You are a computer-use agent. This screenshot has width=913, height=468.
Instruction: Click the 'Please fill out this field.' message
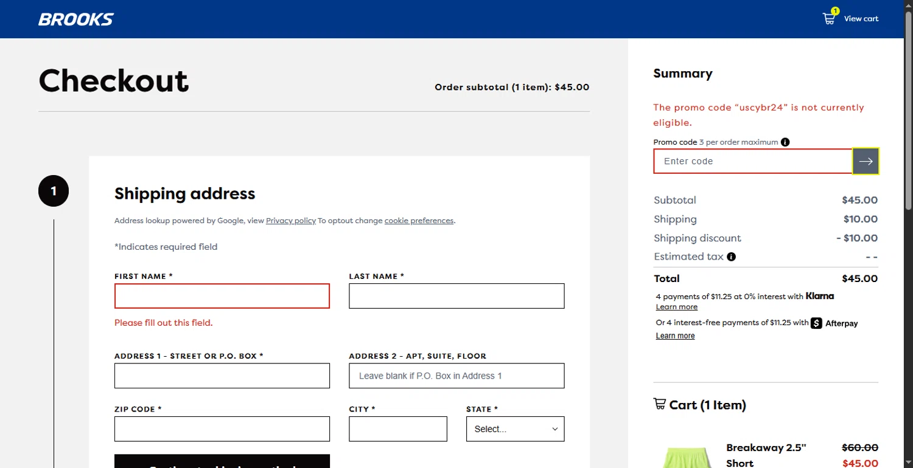(x=164, y=323)
